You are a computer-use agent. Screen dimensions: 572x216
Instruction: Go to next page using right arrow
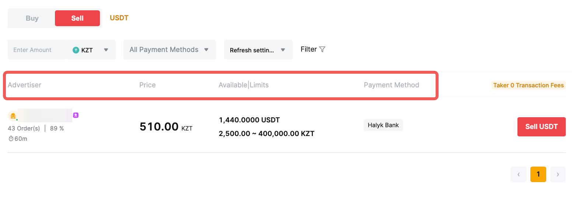pos(558,174)
